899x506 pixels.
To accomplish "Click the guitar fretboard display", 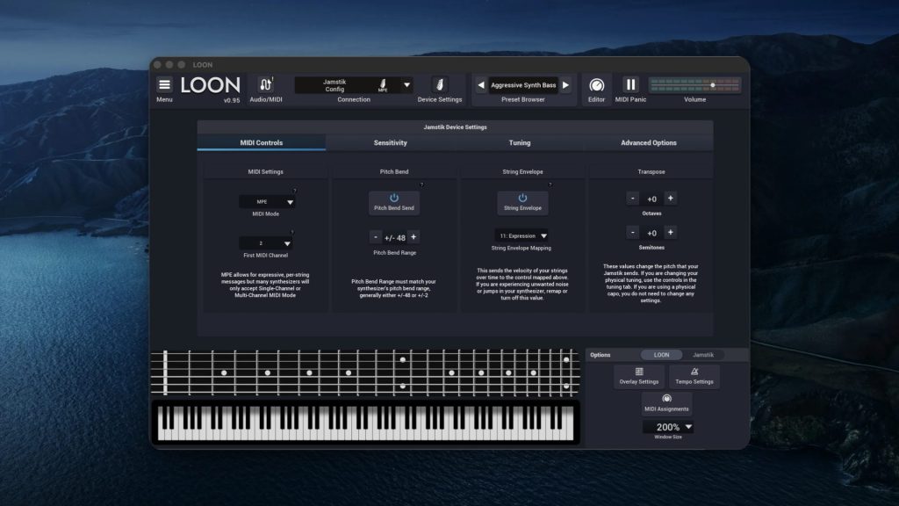I will coord(365,372).
